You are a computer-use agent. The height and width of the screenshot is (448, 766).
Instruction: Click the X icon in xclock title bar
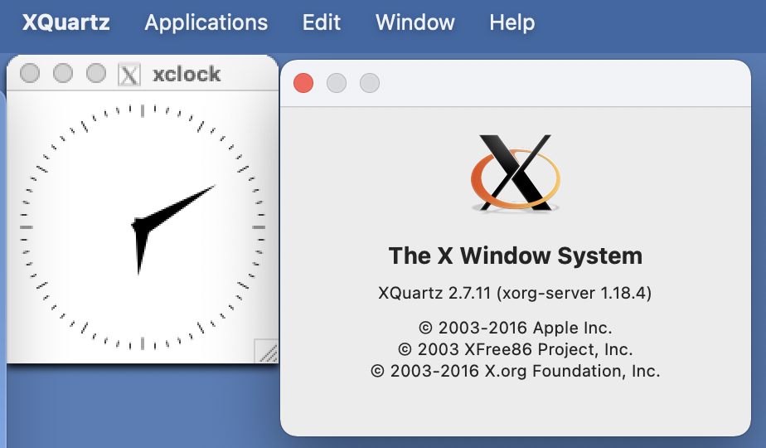pyautogui.click(x=129, y=75)
